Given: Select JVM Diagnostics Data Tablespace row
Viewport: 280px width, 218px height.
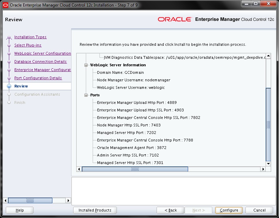Looking at the screenshot, I should coord(185,57).
